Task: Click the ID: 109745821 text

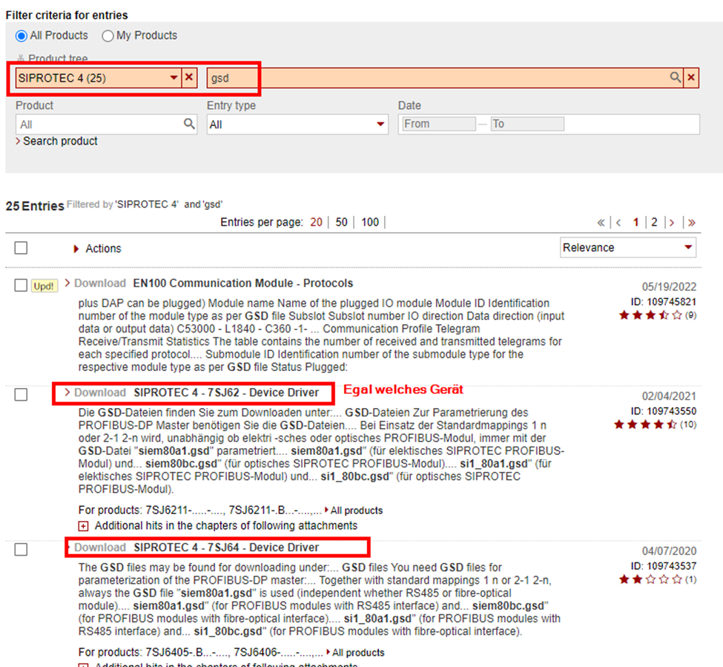Action: click(664, 302)
